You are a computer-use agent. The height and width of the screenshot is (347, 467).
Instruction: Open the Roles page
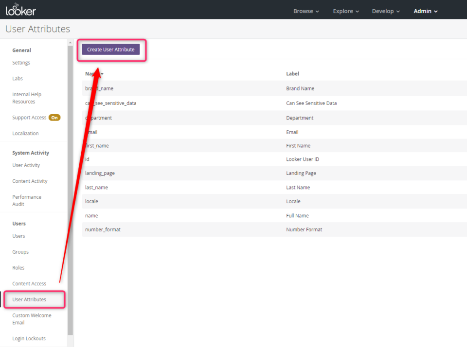18,267
